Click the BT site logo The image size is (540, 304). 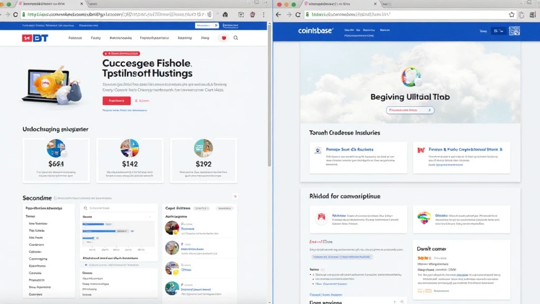coord(35,38)
